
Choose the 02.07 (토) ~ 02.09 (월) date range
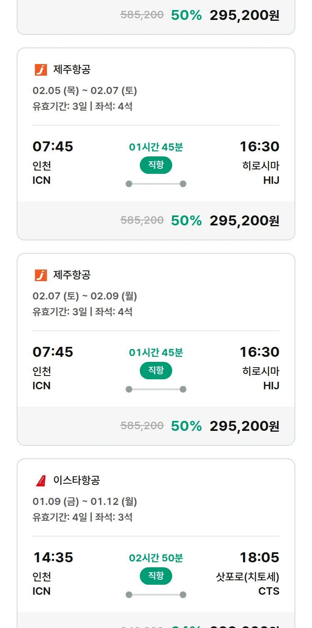85,296
